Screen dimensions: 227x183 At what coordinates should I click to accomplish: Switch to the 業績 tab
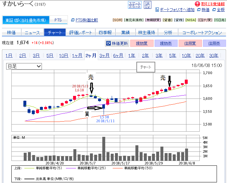point(126,32)
